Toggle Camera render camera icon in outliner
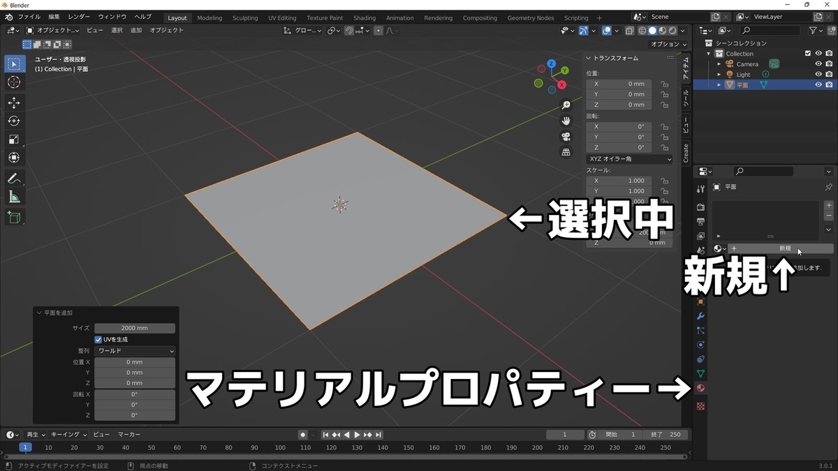 tap(829, 63)
